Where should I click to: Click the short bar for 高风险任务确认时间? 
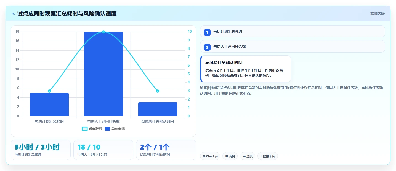click(158, 109)
